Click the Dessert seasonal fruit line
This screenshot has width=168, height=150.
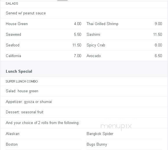pyautogui.click(x=25, y=112)
